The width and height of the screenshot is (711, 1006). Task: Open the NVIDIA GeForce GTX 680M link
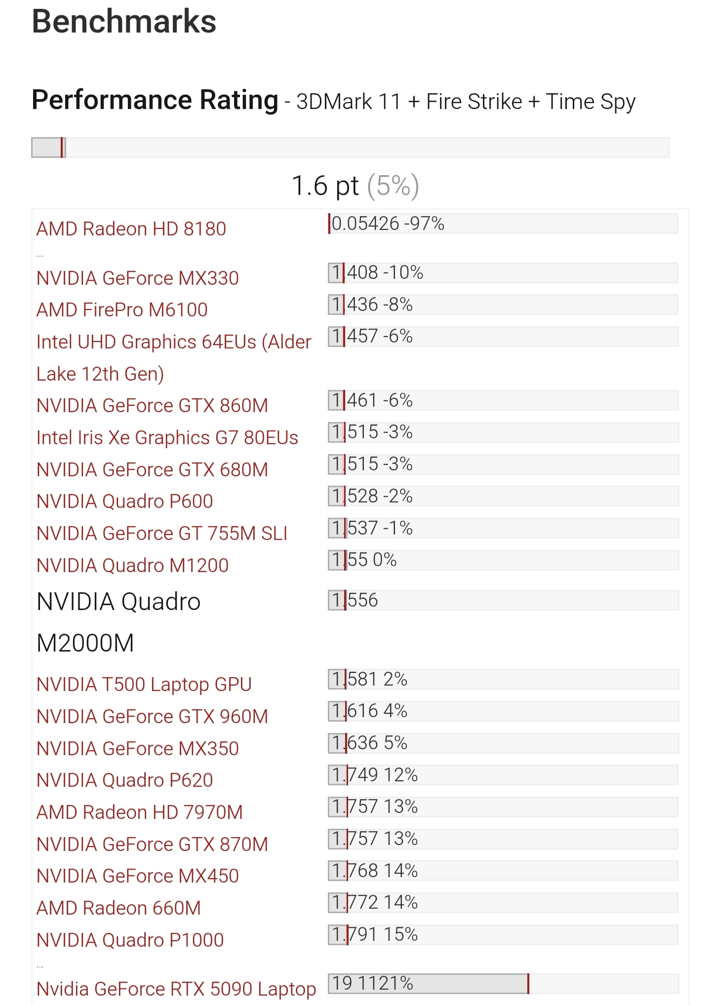click(152, 470)
